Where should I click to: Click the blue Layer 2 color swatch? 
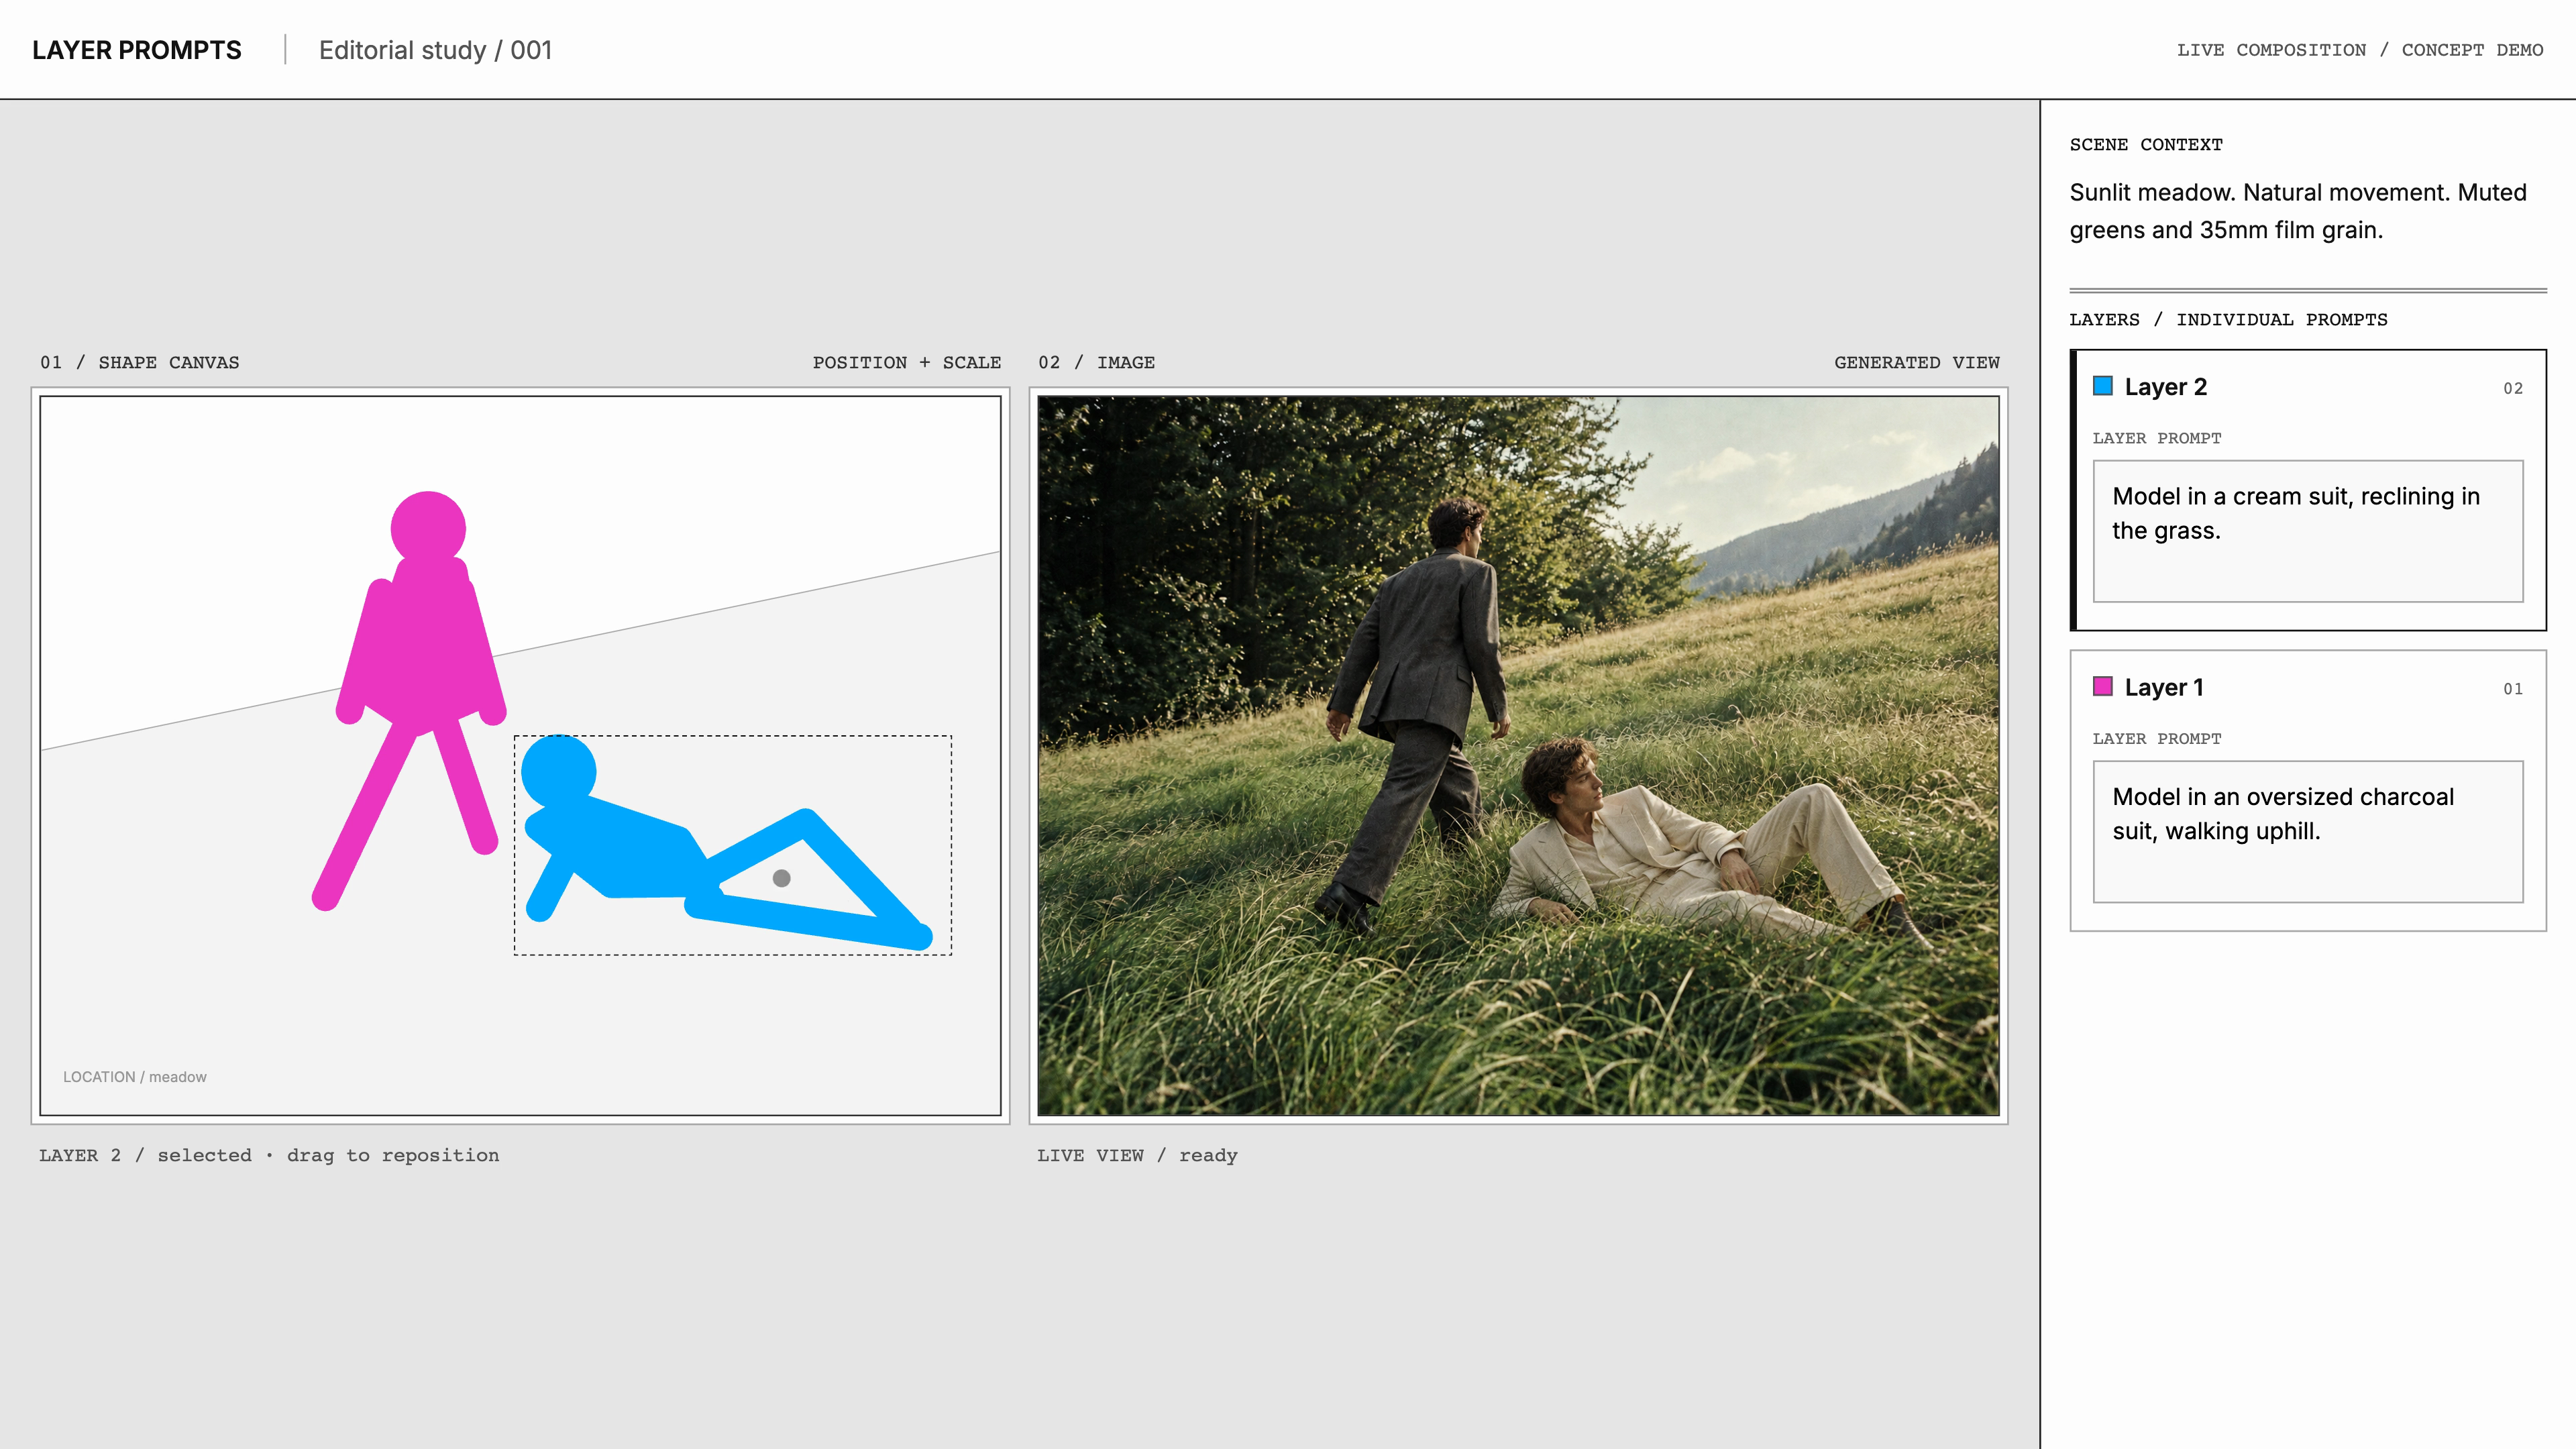coord(2102,386)
